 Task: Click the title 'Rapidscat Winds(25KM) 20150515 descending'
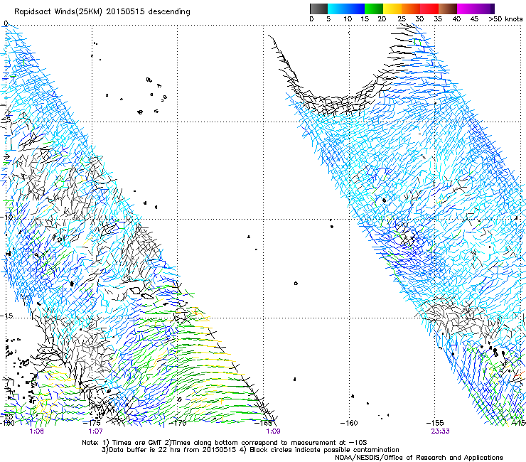(102, 11)
